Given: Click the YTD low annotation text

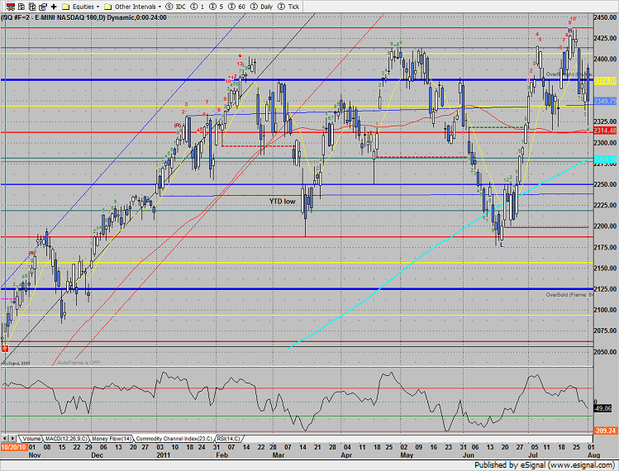Looking at the screenshot, I should (x=282, y=202).
